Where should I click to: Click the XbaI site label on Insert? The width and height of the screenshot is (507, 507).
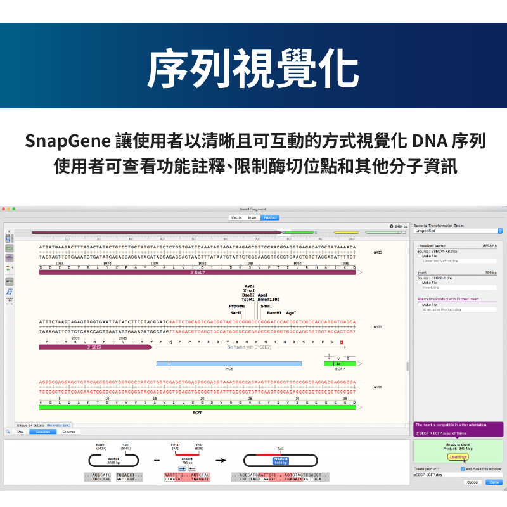pyautogui.click(x=199, y=445)
